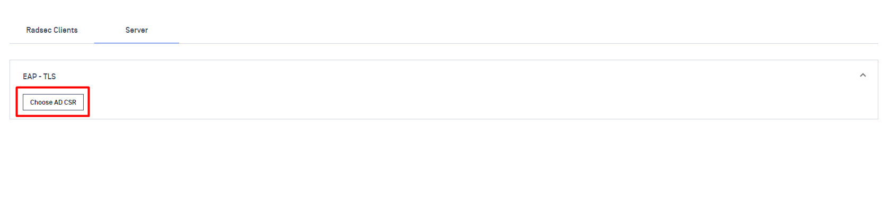
Task: Switch to the Radsec Clients tab
Action: coord(52,30)
